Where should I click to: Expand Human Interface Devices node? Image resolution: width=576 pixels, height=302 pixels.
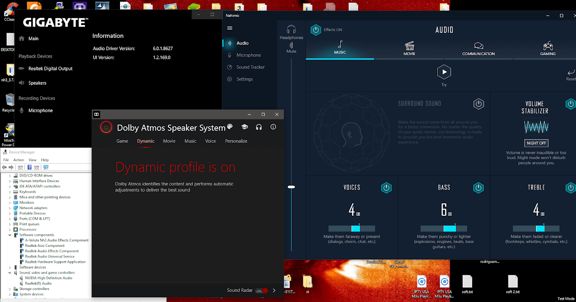(x=10, y=181)
